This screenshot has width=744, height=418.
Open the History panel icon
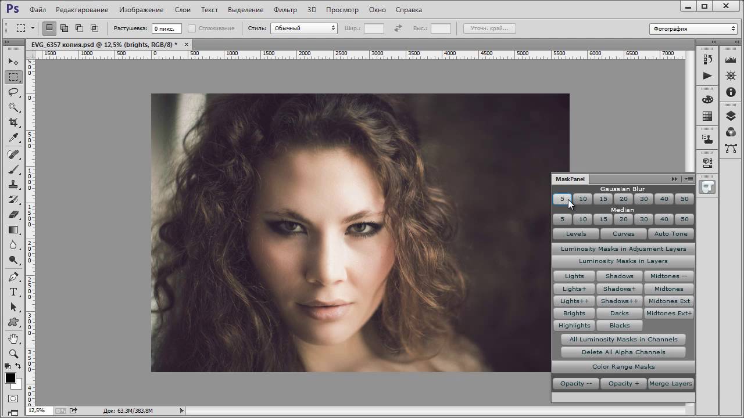point(707,59)
